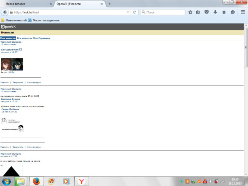Open the dark-haired character thumbnail
248x186 pixels.
pyautogui.click(x=18, y=64)
